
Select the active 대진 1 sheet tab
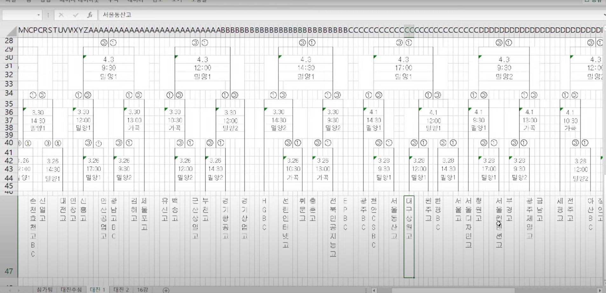click(x=98, y=290)
